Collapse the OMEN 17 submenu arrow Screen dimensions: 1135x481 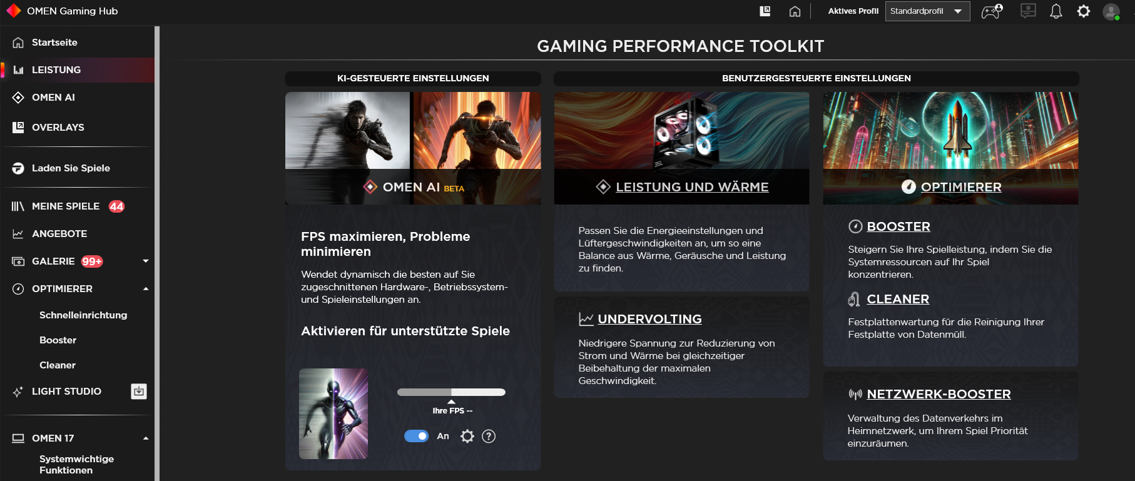pyautogui.click(x=146, y=438)
